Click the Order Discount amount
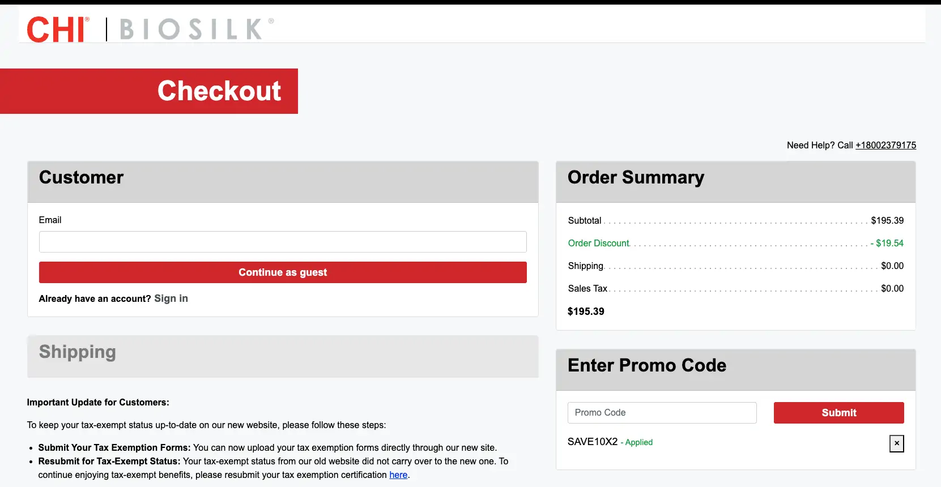941x487 pixels. tap(889, 243)
